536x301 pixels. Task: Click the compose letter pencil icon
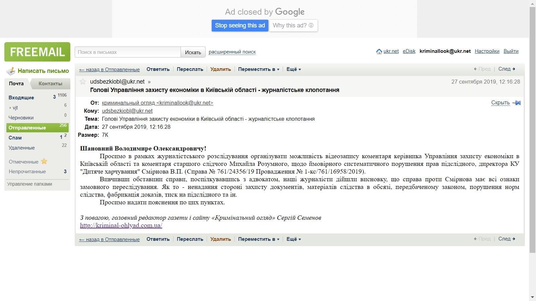tap(11, 71)
